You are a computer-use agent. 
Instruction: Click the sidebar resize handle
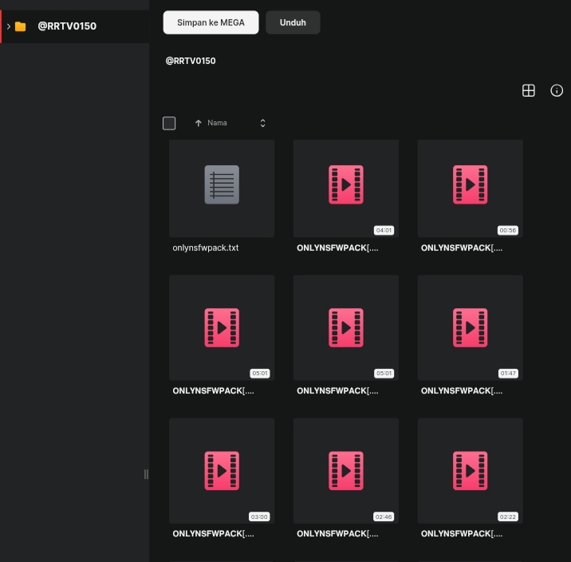[146, 474]
